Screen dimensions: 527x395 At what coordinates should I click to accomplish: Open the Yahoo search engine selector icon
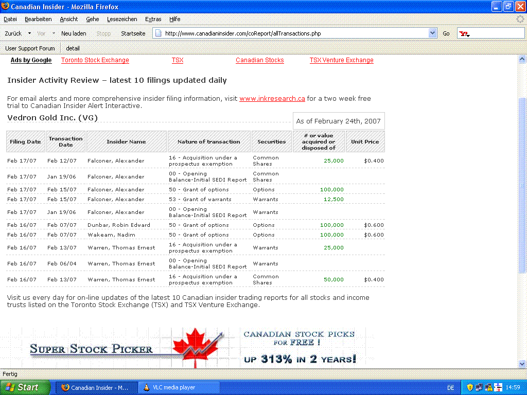coord(465,33)
